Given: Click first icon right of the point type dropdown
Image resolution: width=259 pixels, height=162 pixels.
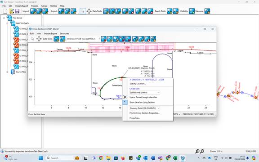Looking at the screenshot, I should click(x=104, y=39).
